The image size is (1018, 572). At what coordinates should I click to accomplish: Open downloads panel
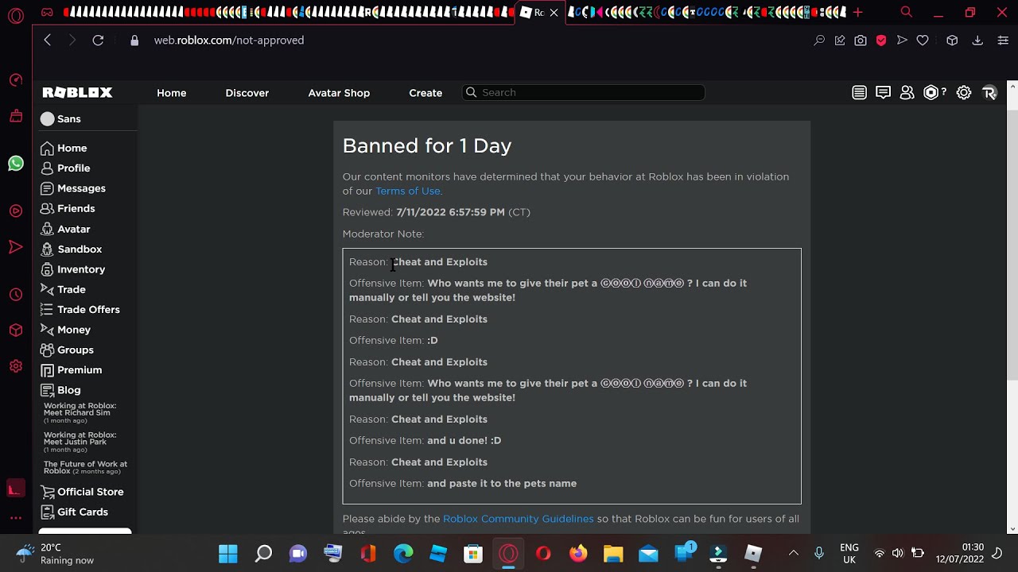pos(977,40)
